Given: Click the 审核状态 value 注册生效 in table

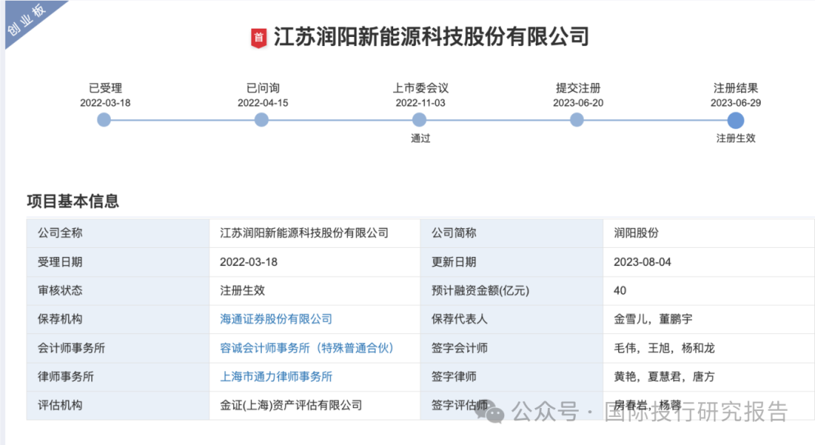Looking at the screenshot, I should pos(242,290).
